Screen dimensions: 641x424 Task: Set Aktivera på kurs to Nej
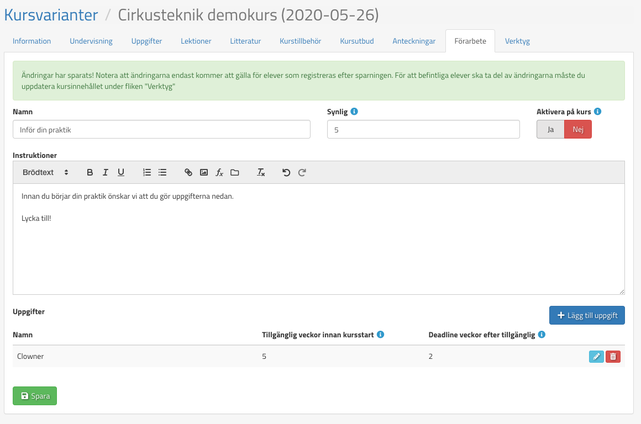578,129
